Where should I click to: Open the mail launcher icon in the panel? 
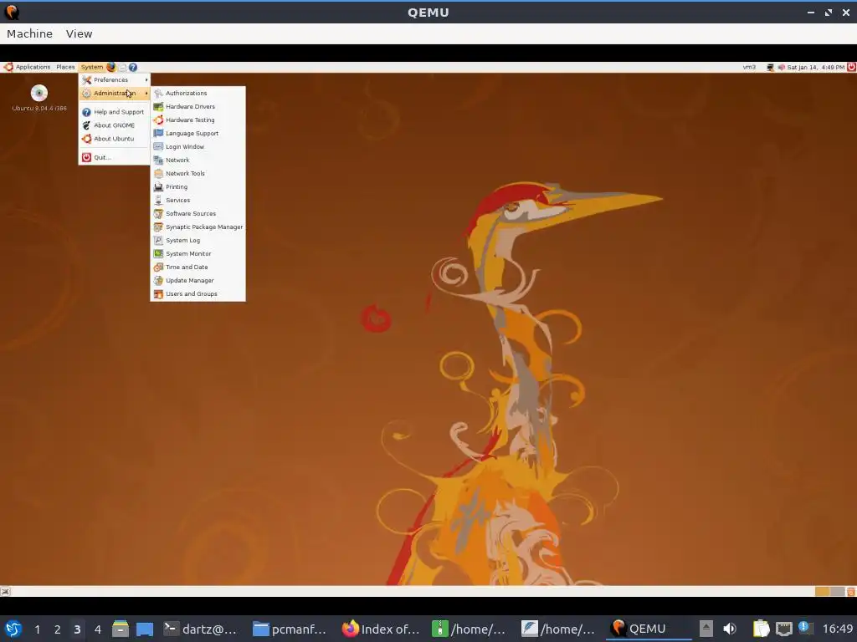pos(122,68)
